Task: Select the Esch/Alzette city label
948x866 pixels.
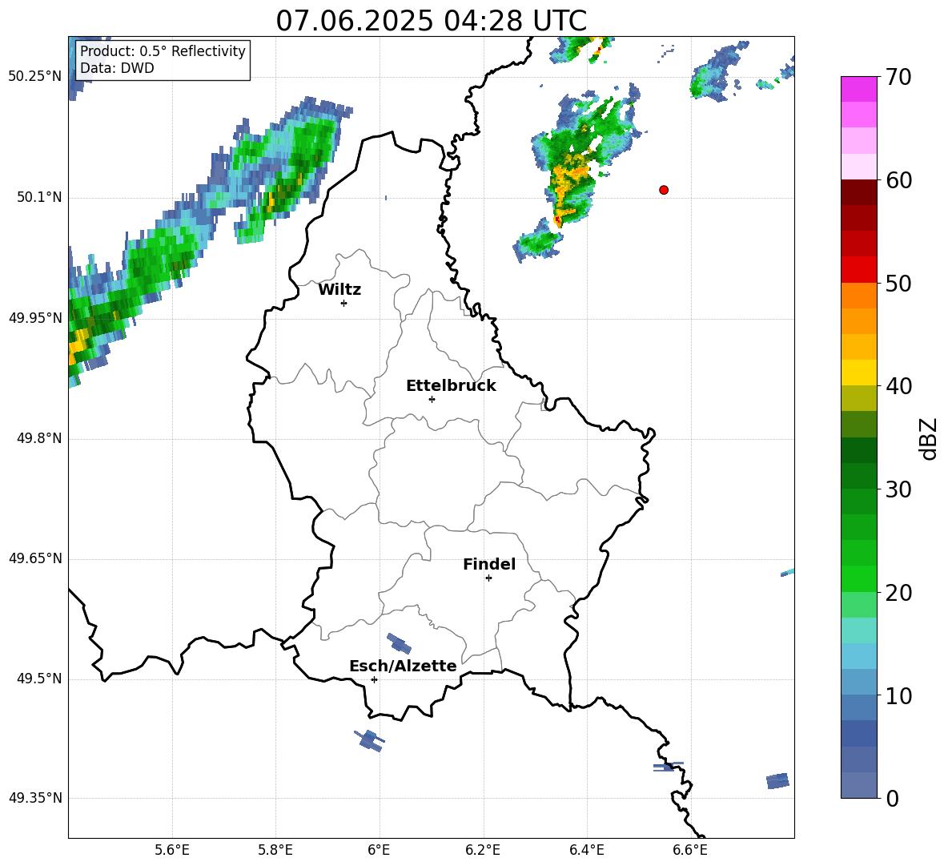Action: (x=403, y=666)
